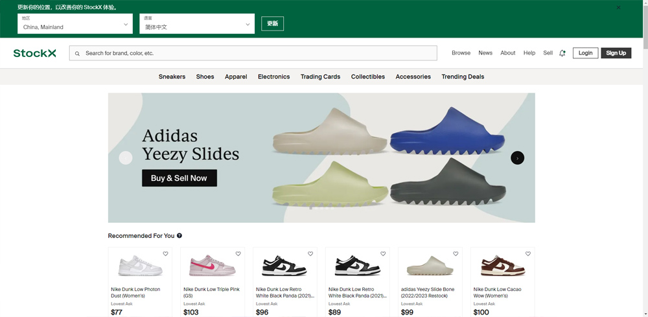Close the green location banner
648x317 pixels.
618,8
